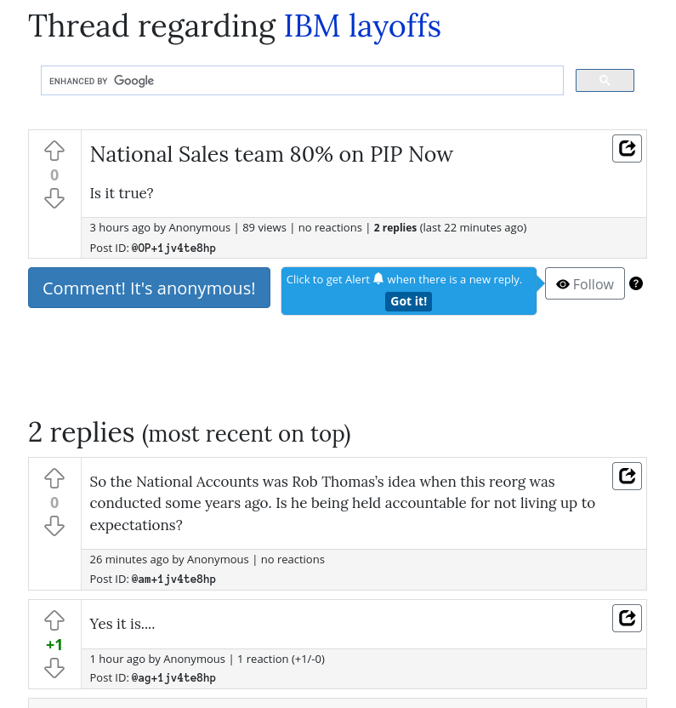Toggle Follow on this thread
Image resolution: width=676 pixels, height=708 pixels.
pos(585,283)
